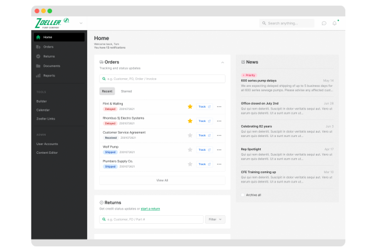Switch to the Recent orders tab

click(x=107, y=91)
